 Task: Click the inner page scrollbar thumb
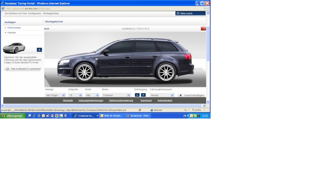(x=208, y=44)
